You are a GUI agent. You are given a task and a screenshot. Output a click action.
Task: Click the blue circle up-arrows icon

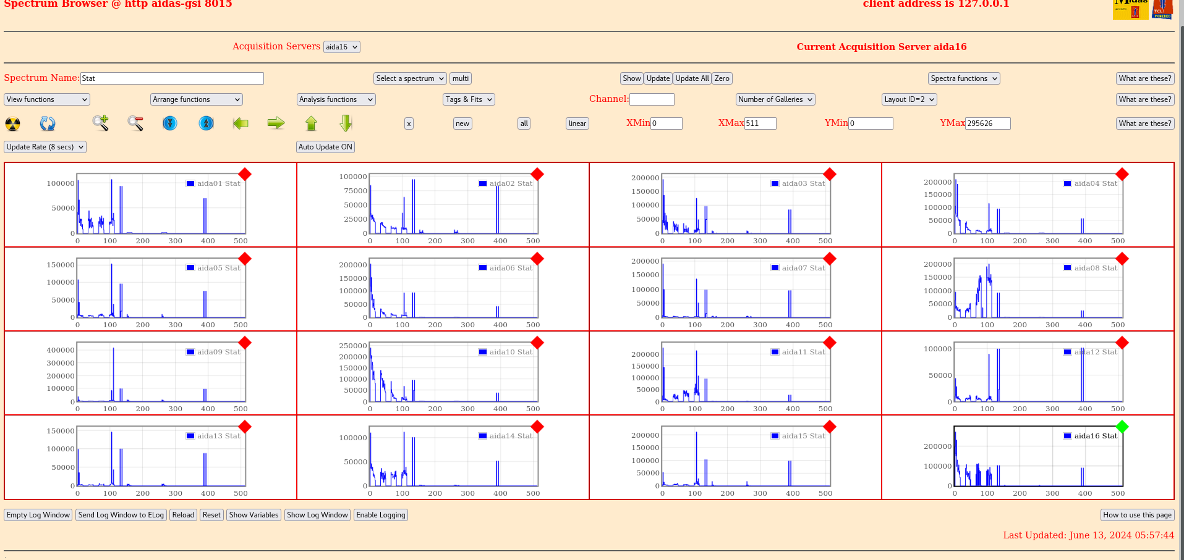point(206,123)
